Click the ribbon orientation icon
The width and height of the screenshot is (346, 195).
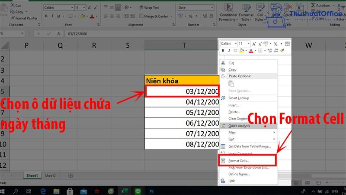(x=127, y=8)
